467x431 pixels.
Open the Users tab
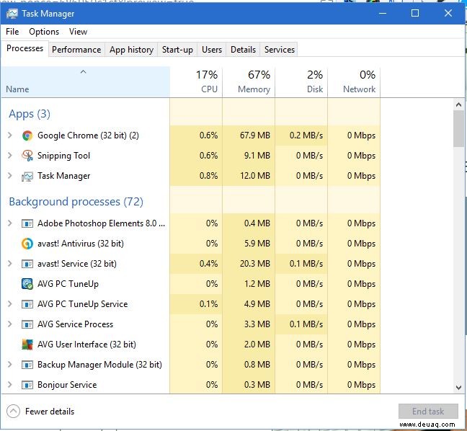(212, 50)
